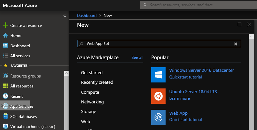This screenshot has width=257, height=130.
Task: Click the All resources grid icon
Action: [x=5, y=86]
